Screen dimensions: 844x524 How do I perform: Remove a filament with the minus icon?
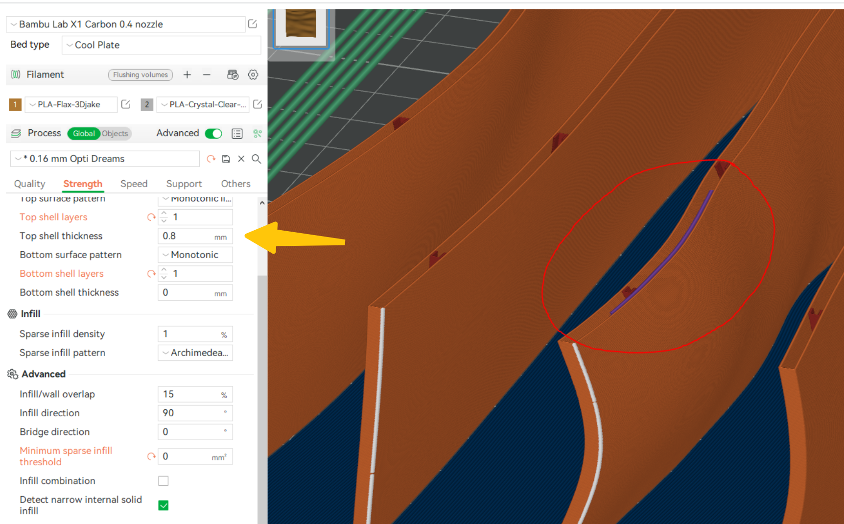207,74
